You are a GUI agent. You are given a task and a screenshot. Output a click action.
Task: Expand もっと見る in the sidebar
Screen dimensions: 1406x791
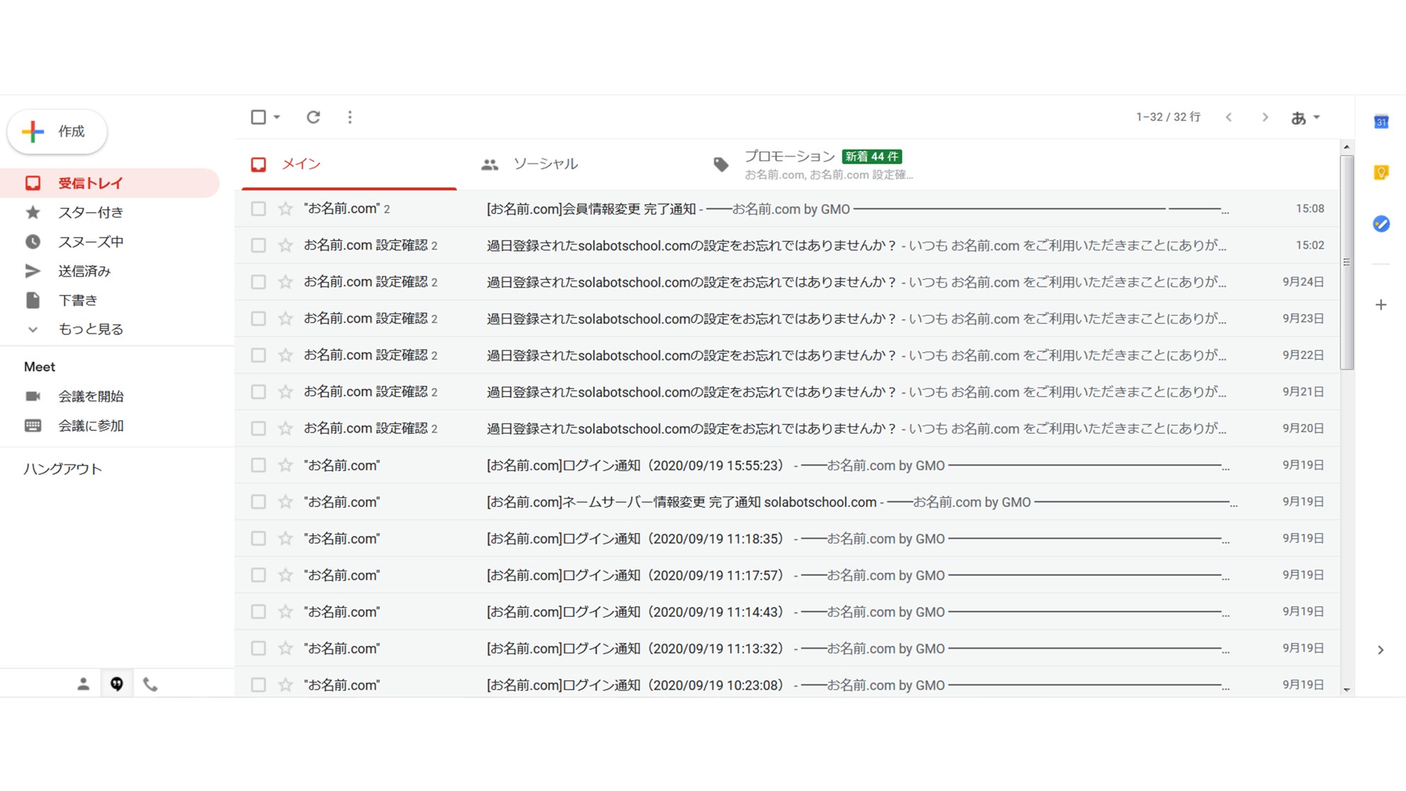(x=90, y=329)
